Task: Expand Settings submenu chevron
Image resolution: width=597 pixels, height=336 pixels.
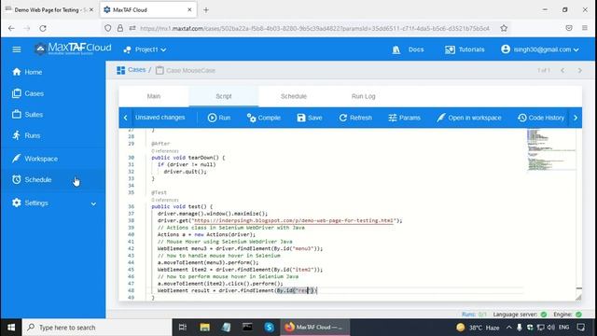Action: [93, 203]
